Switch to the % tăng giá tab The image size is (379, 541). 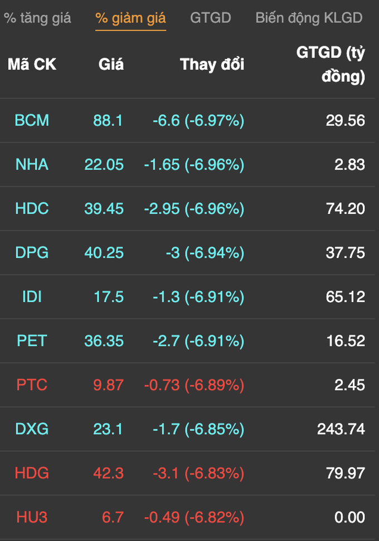tap(37, 18)
